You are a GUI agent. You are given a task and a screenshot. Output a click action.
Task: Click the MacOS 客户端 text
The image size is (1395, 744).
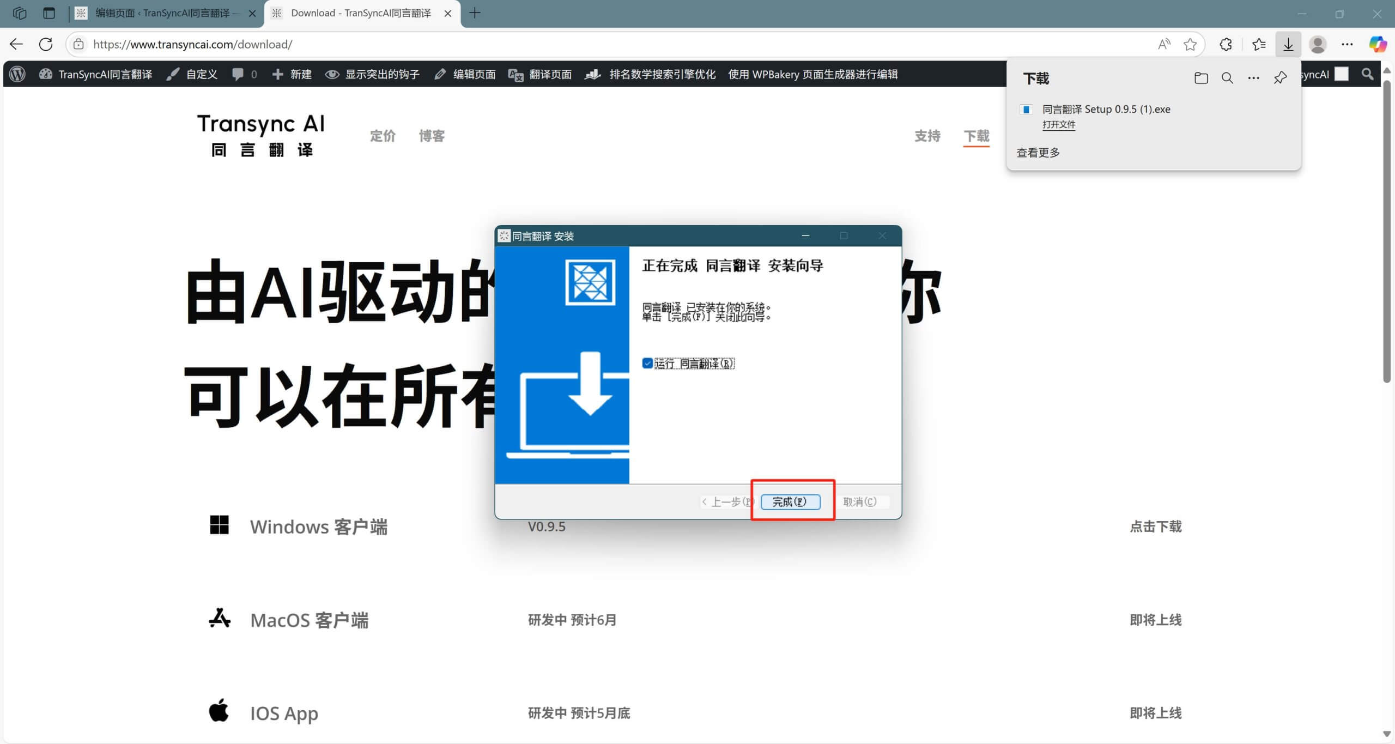point(310,620)
